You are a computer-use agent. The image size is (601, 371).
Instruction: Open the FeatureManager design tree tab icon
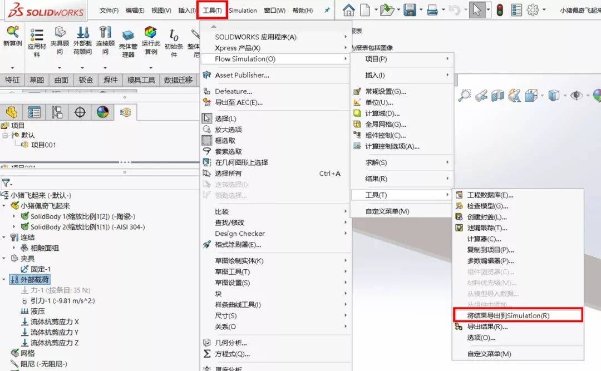(x=11, y=112)
